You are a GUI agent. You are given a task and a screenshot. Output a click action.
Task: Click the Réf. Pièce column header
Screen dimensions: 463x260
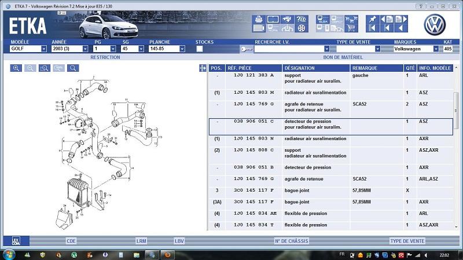(253, 68)
